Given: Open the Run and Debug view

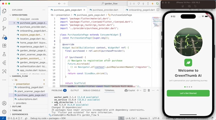Looking at the screenshot, I should [x=4, y=37].
